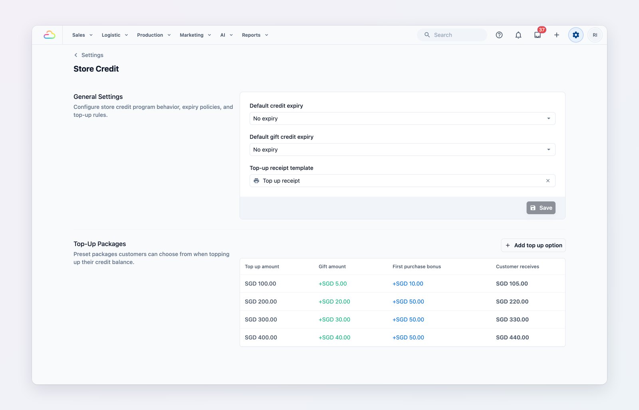Expand the Production menu
The height and width of the screenshot is (410, 639).
coord(154,35)
